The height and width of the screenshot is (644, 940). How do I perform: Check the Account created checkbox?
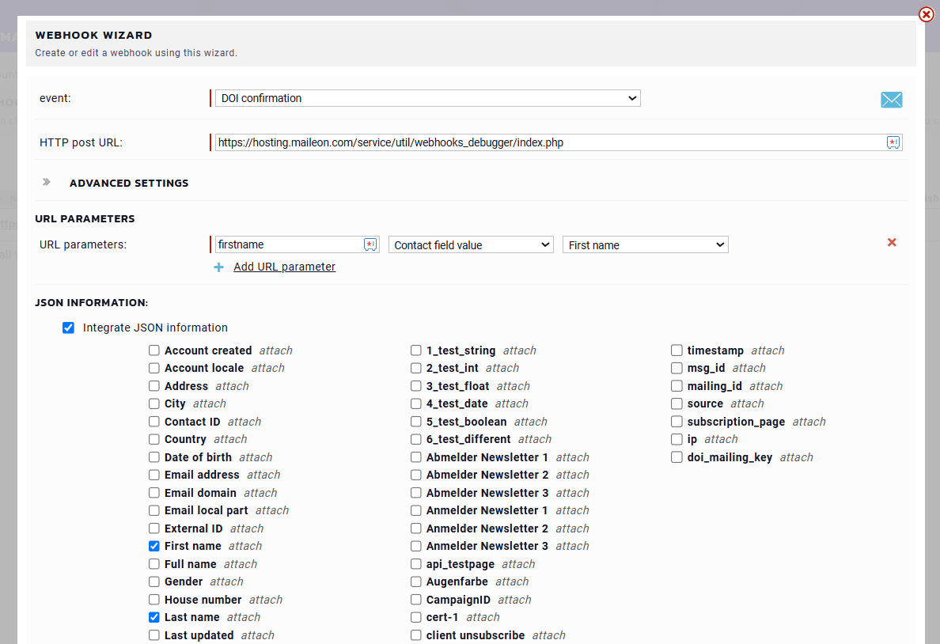pyautogui.click(x=154, y=350)
